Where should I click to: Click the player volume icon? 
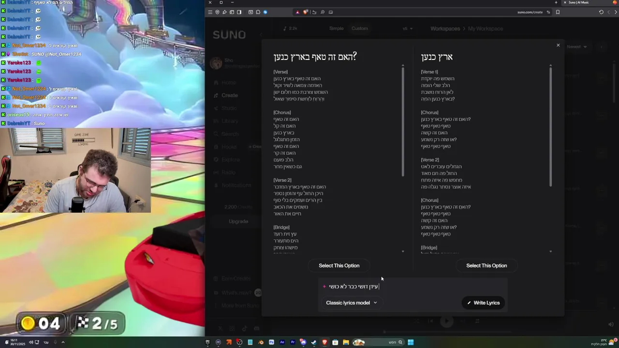(611, 324)
